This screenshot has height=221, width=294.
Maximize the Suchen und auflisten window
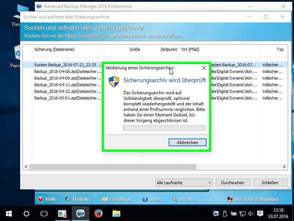point(265,17)
